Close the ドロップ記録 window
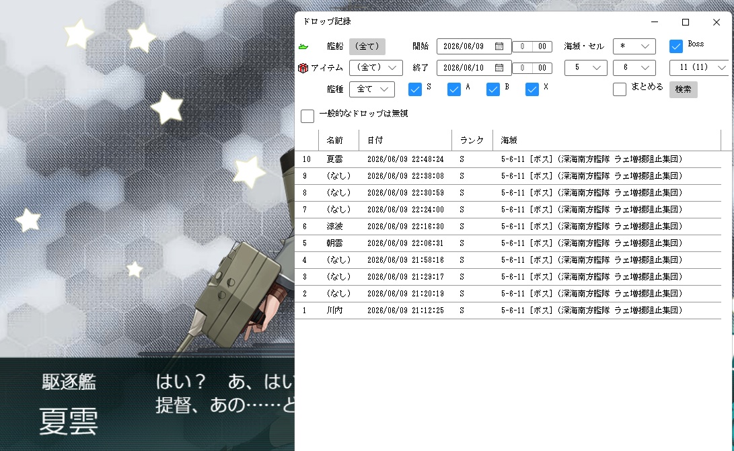 (x=717, y=22)
